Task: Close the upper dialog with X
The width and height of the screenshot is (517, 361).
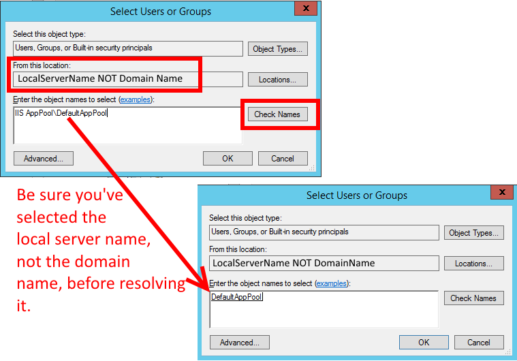Action: [306, 8]
